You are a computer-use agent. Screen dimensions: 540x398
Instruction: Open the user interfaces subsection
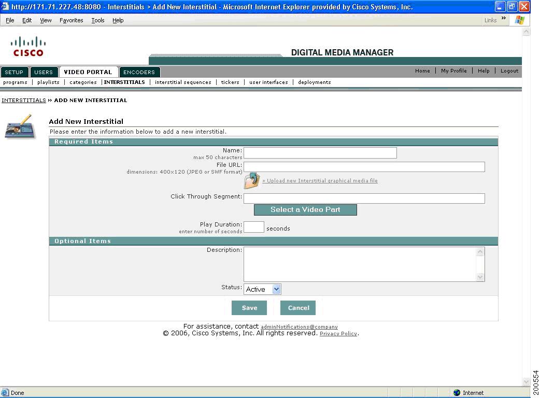click(x=268, y=82)
